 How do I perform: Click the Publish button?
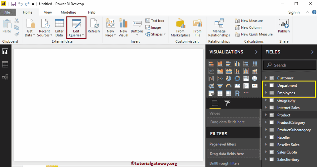point(284,26)
